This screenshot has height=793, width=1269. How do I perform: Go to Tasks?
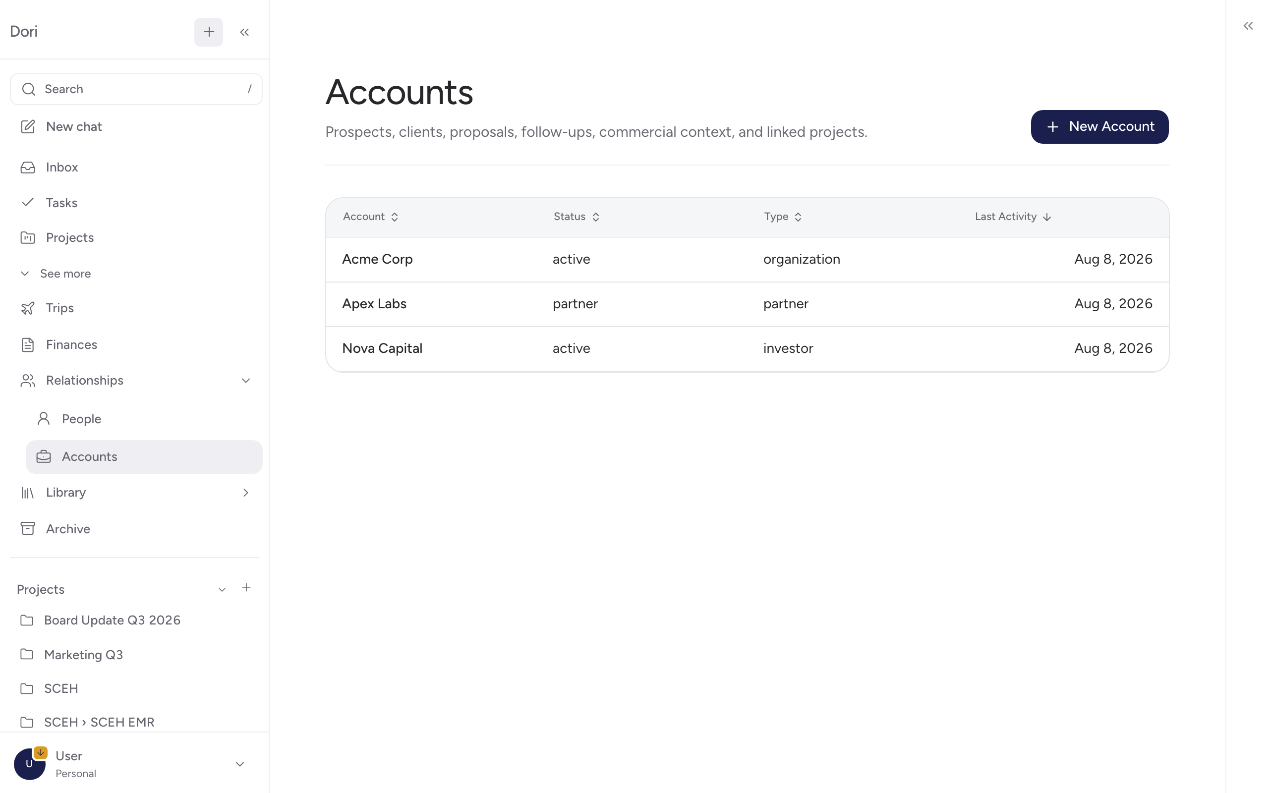point(136,202)
